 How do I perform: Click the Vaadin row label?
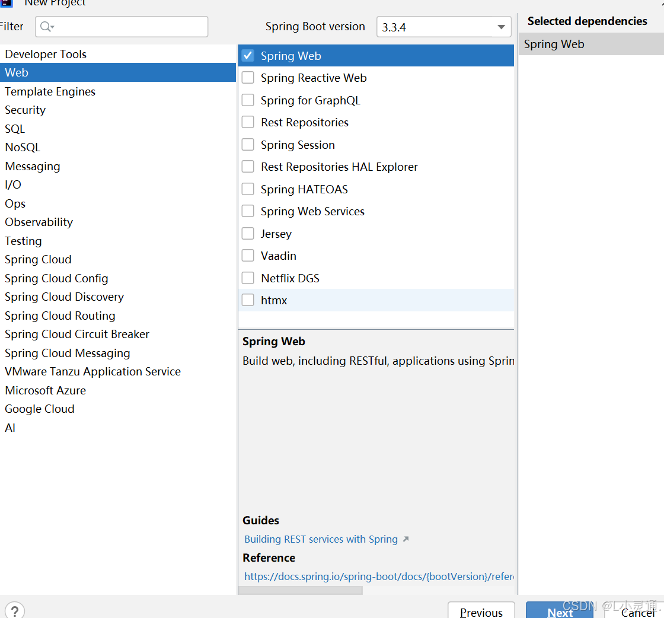[279, 256]
